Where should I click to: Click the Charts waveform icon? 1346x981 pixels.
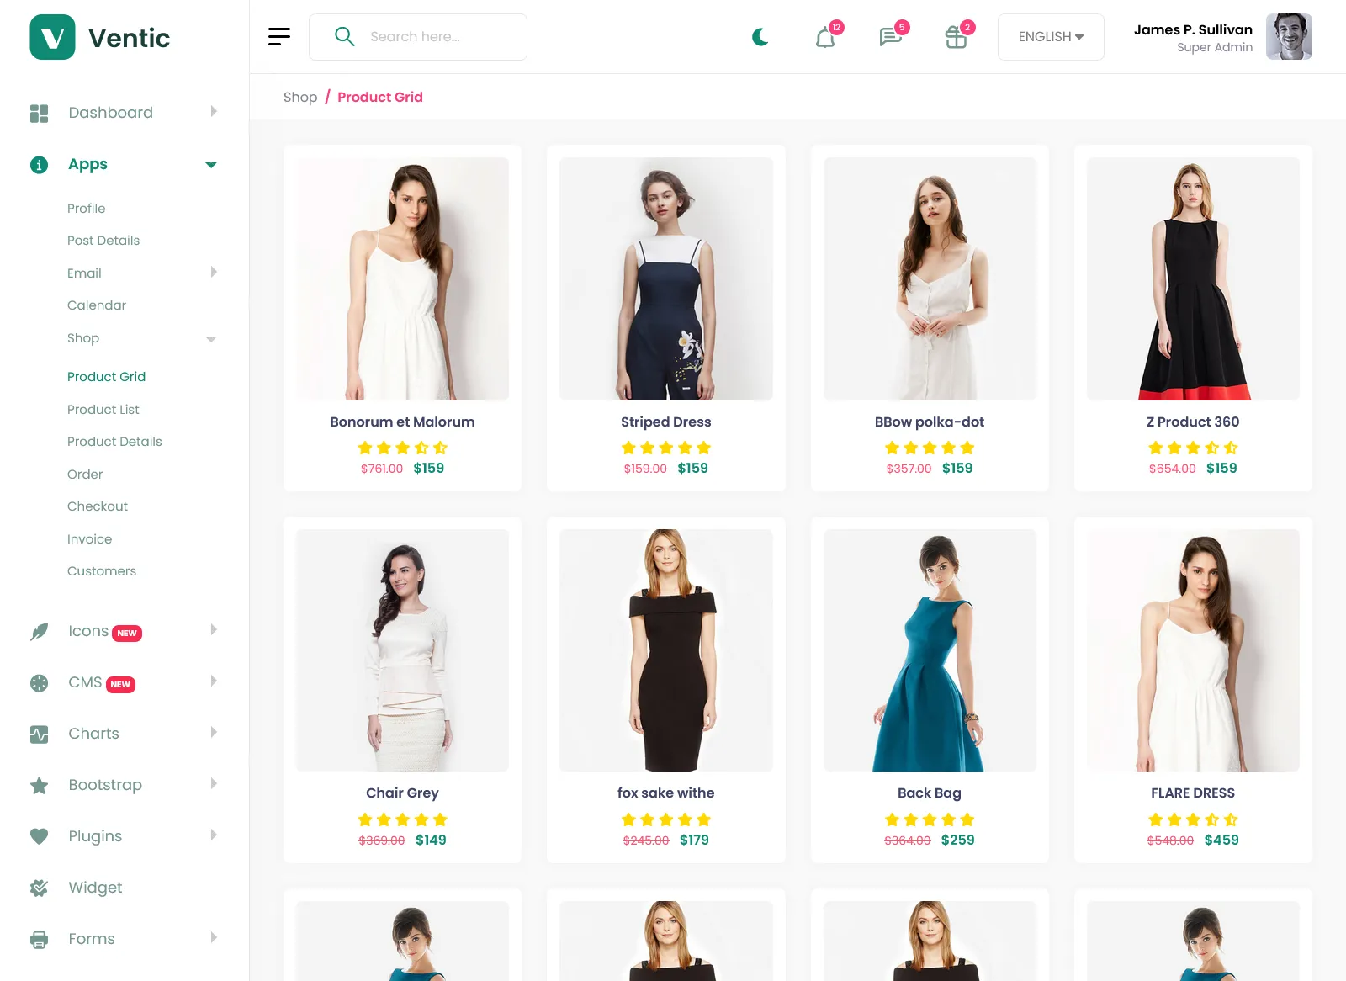click(39, 734)
